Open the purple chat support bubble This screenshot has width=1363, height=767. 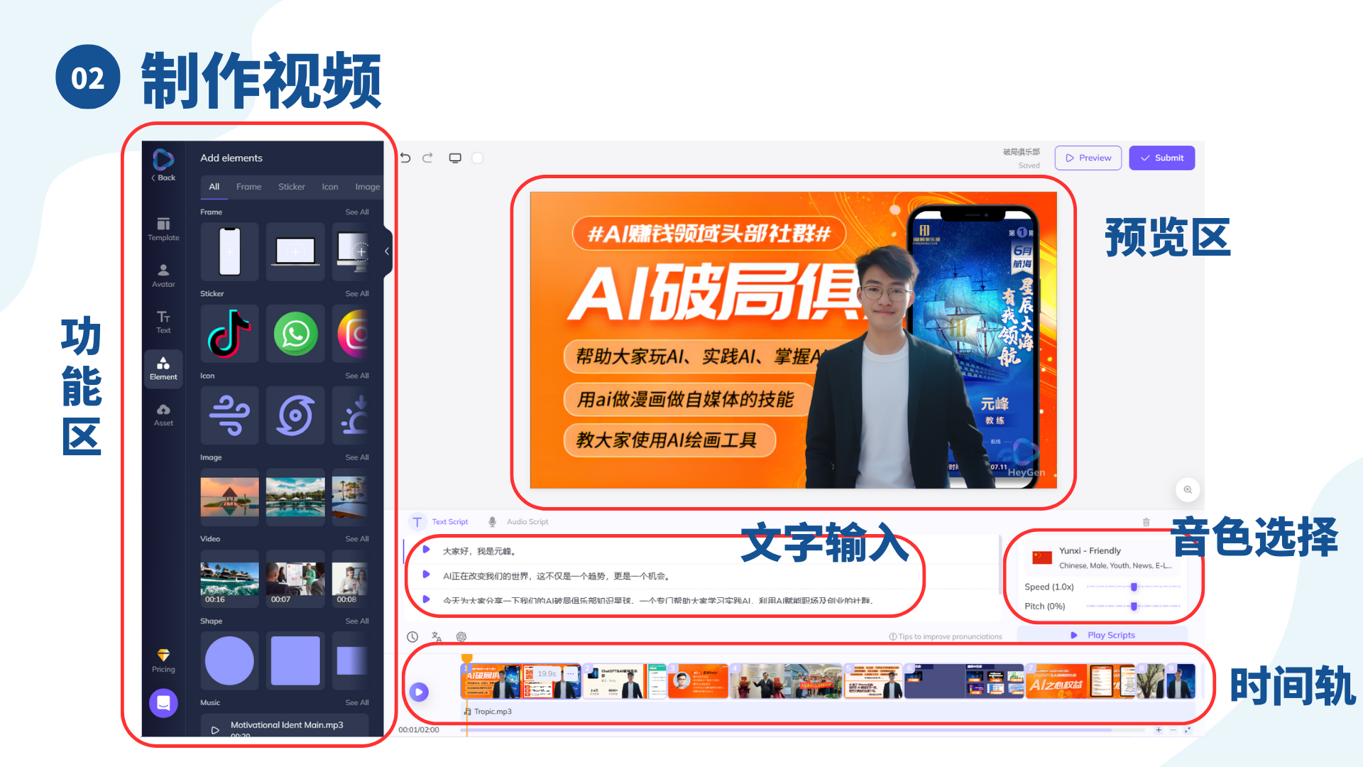point(163,703)
